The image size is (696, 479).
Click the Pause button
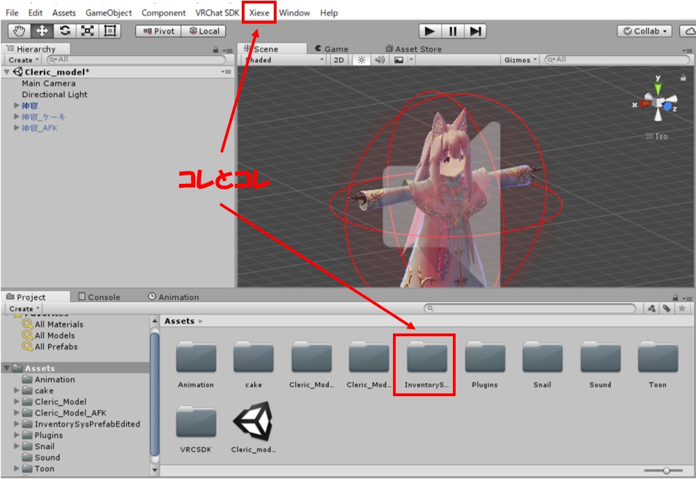pos(452,31)
